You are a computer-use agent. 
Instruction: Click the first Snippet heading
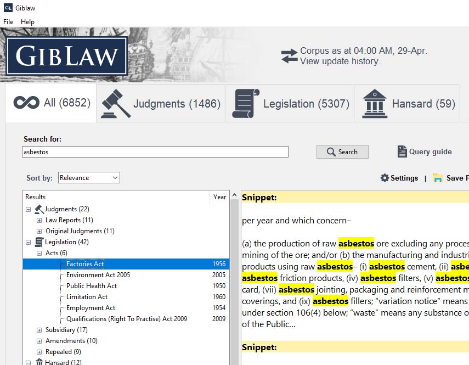(259, 198)
